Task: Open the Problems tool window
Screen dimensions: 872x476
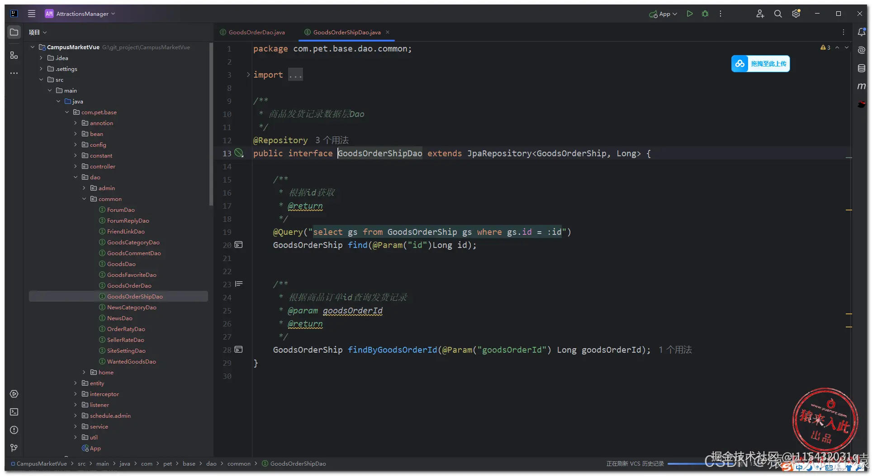Action: coord(14,430)
